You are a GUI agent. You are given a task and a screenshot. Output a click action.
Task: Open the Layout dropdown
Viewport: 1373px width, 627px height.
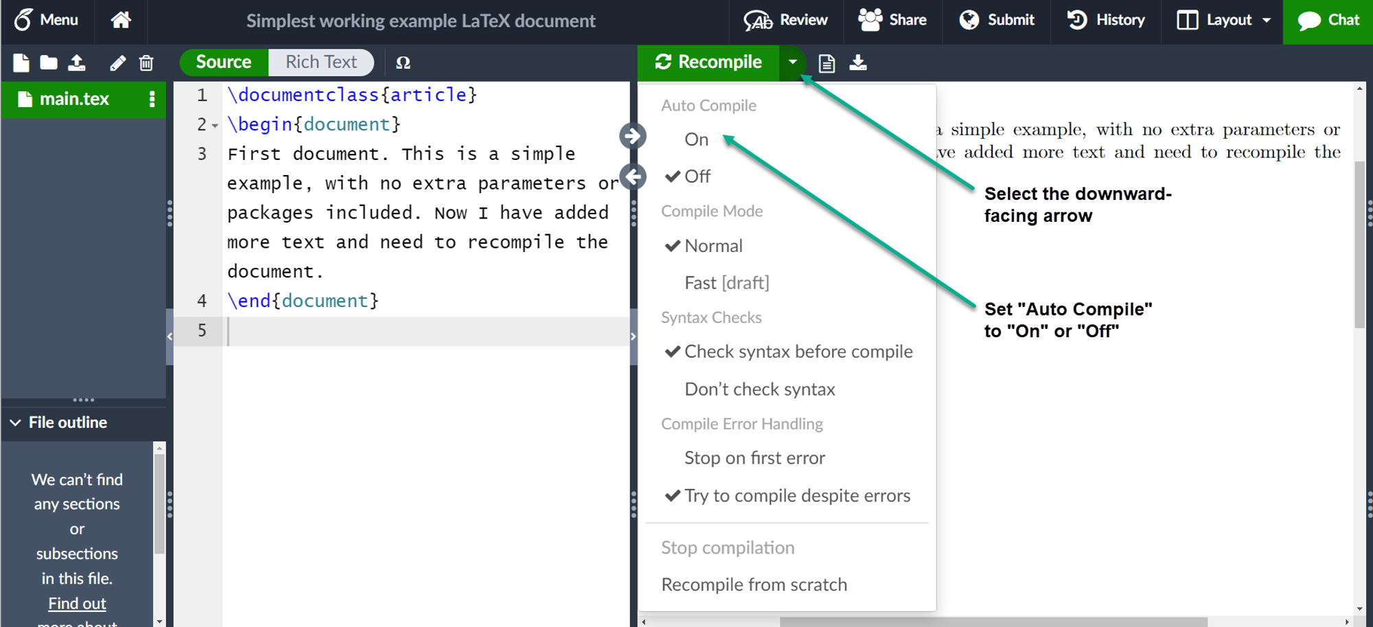[1223, 20]
